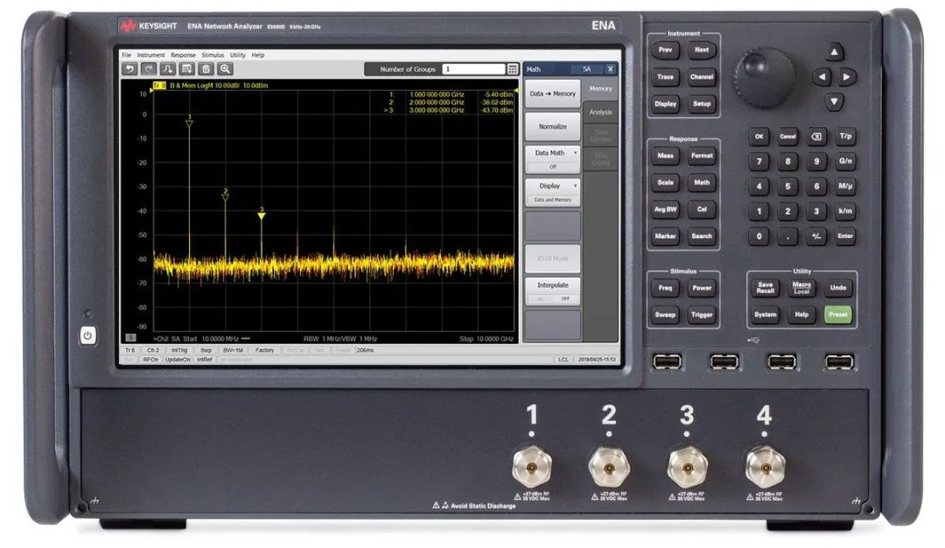
Task: Click the Data → Memory softkey
Action: click(553, 94)
